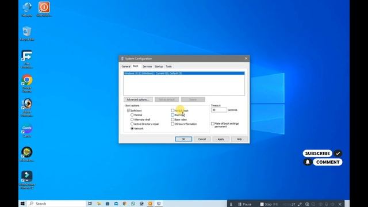Uncheck the Safe boot checkbox

(x=129, y=110)
